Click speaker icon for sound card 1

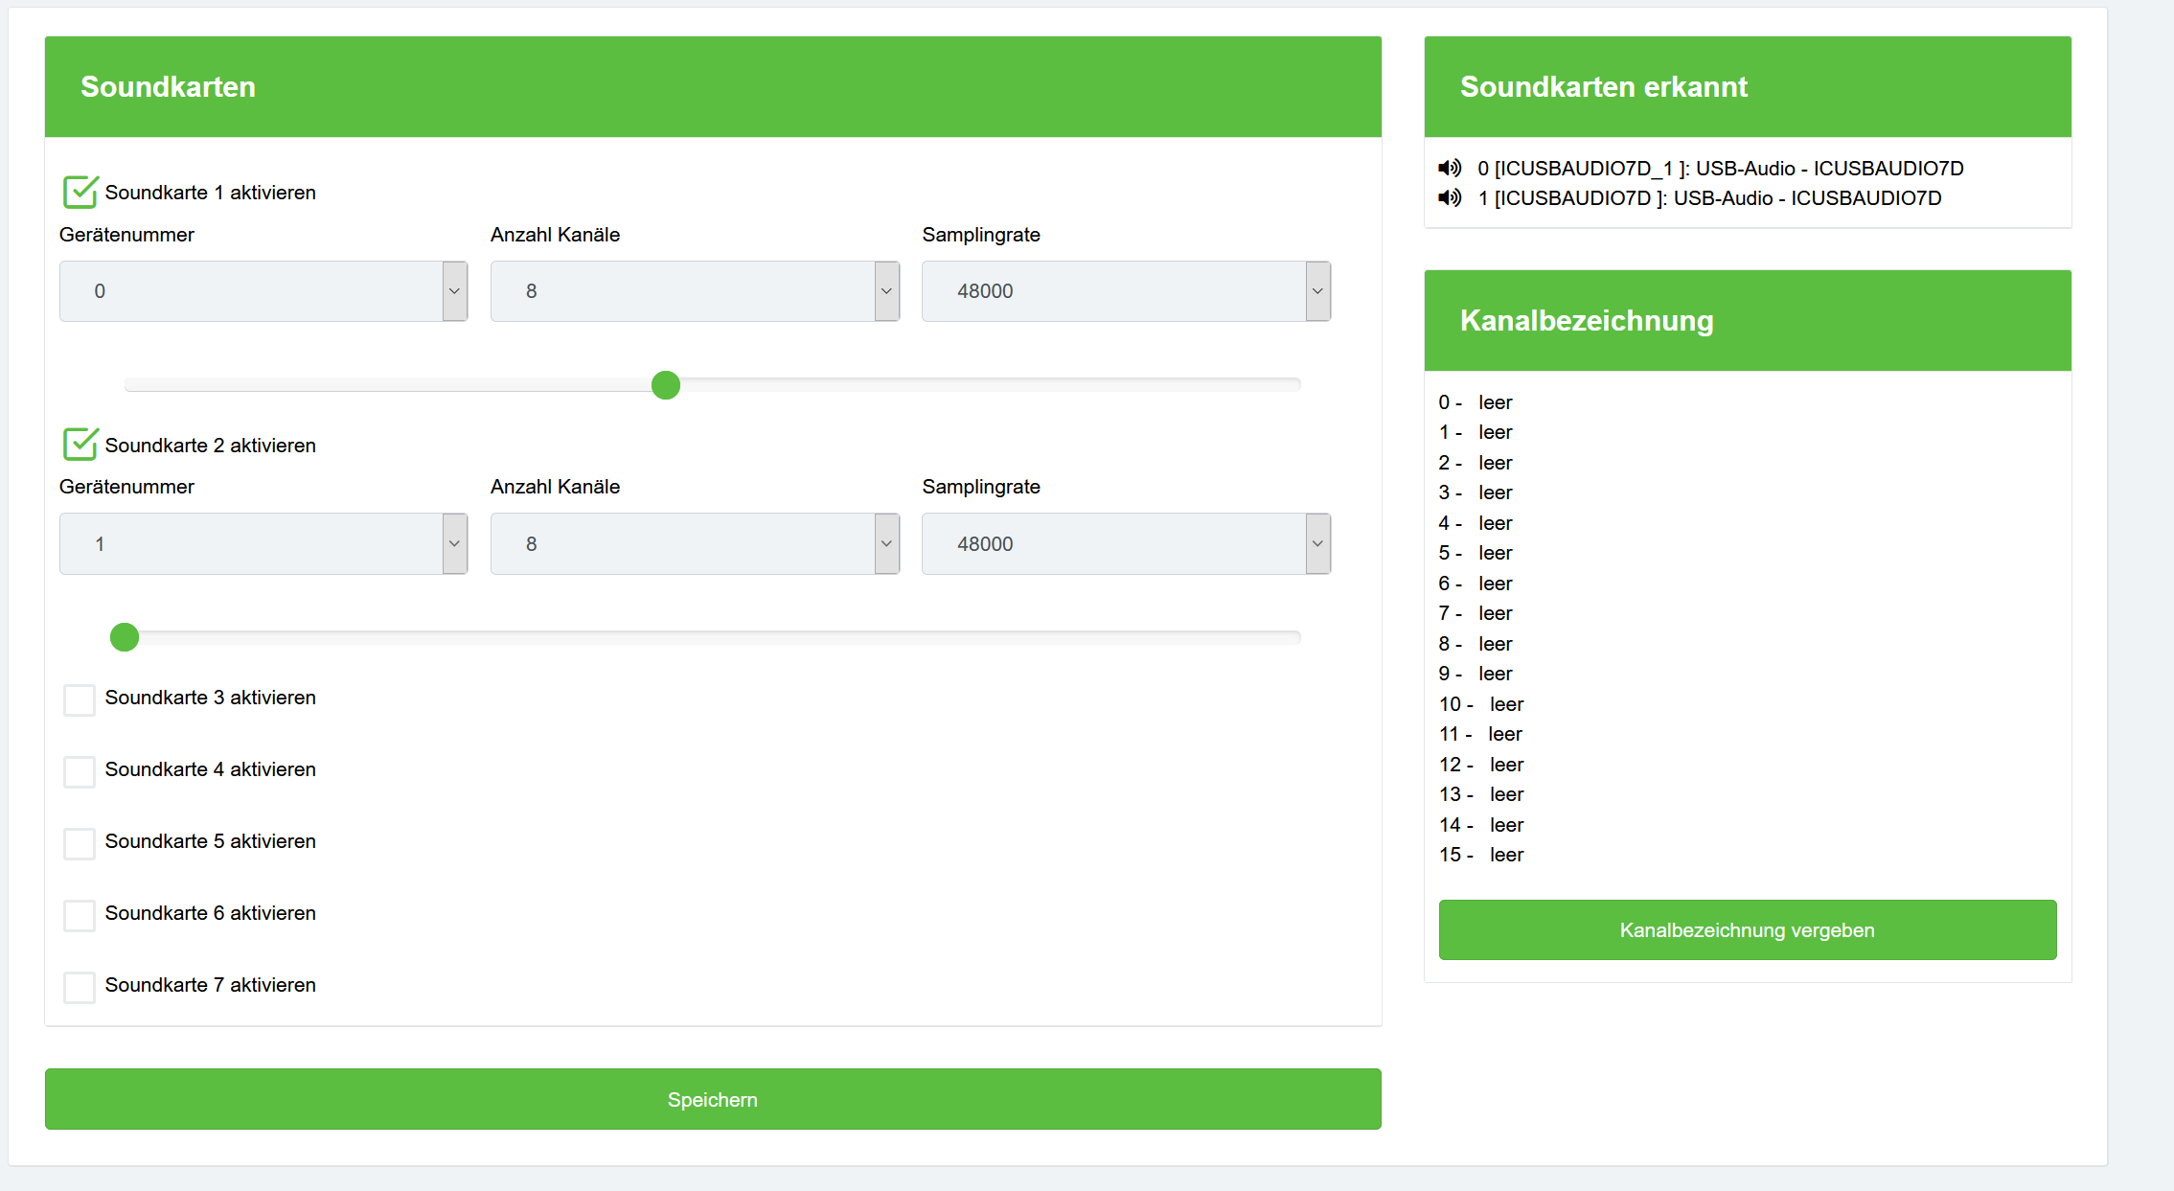pos(1450,198)
